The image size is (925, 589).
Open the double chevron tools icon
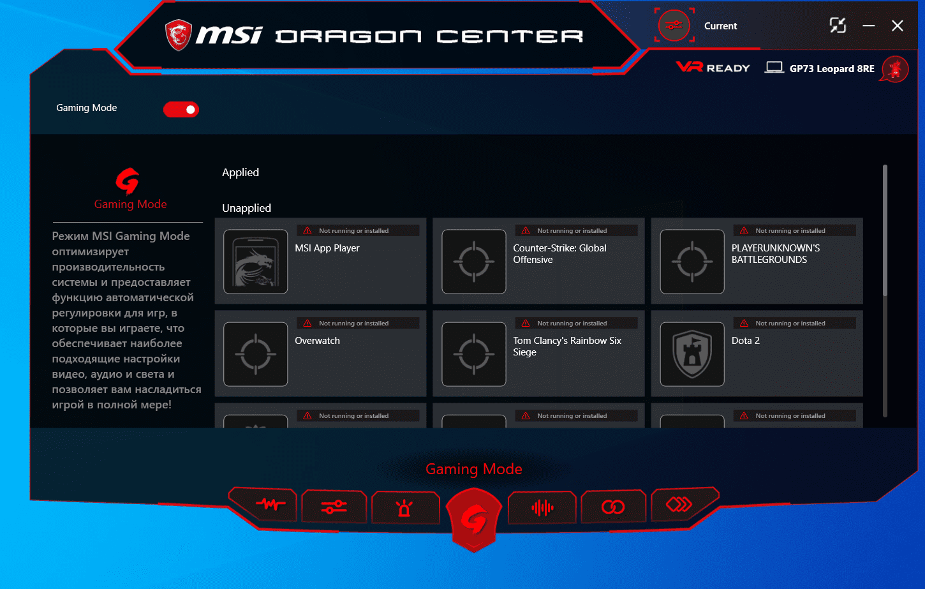pyautogui.click(x=679, y=505)
